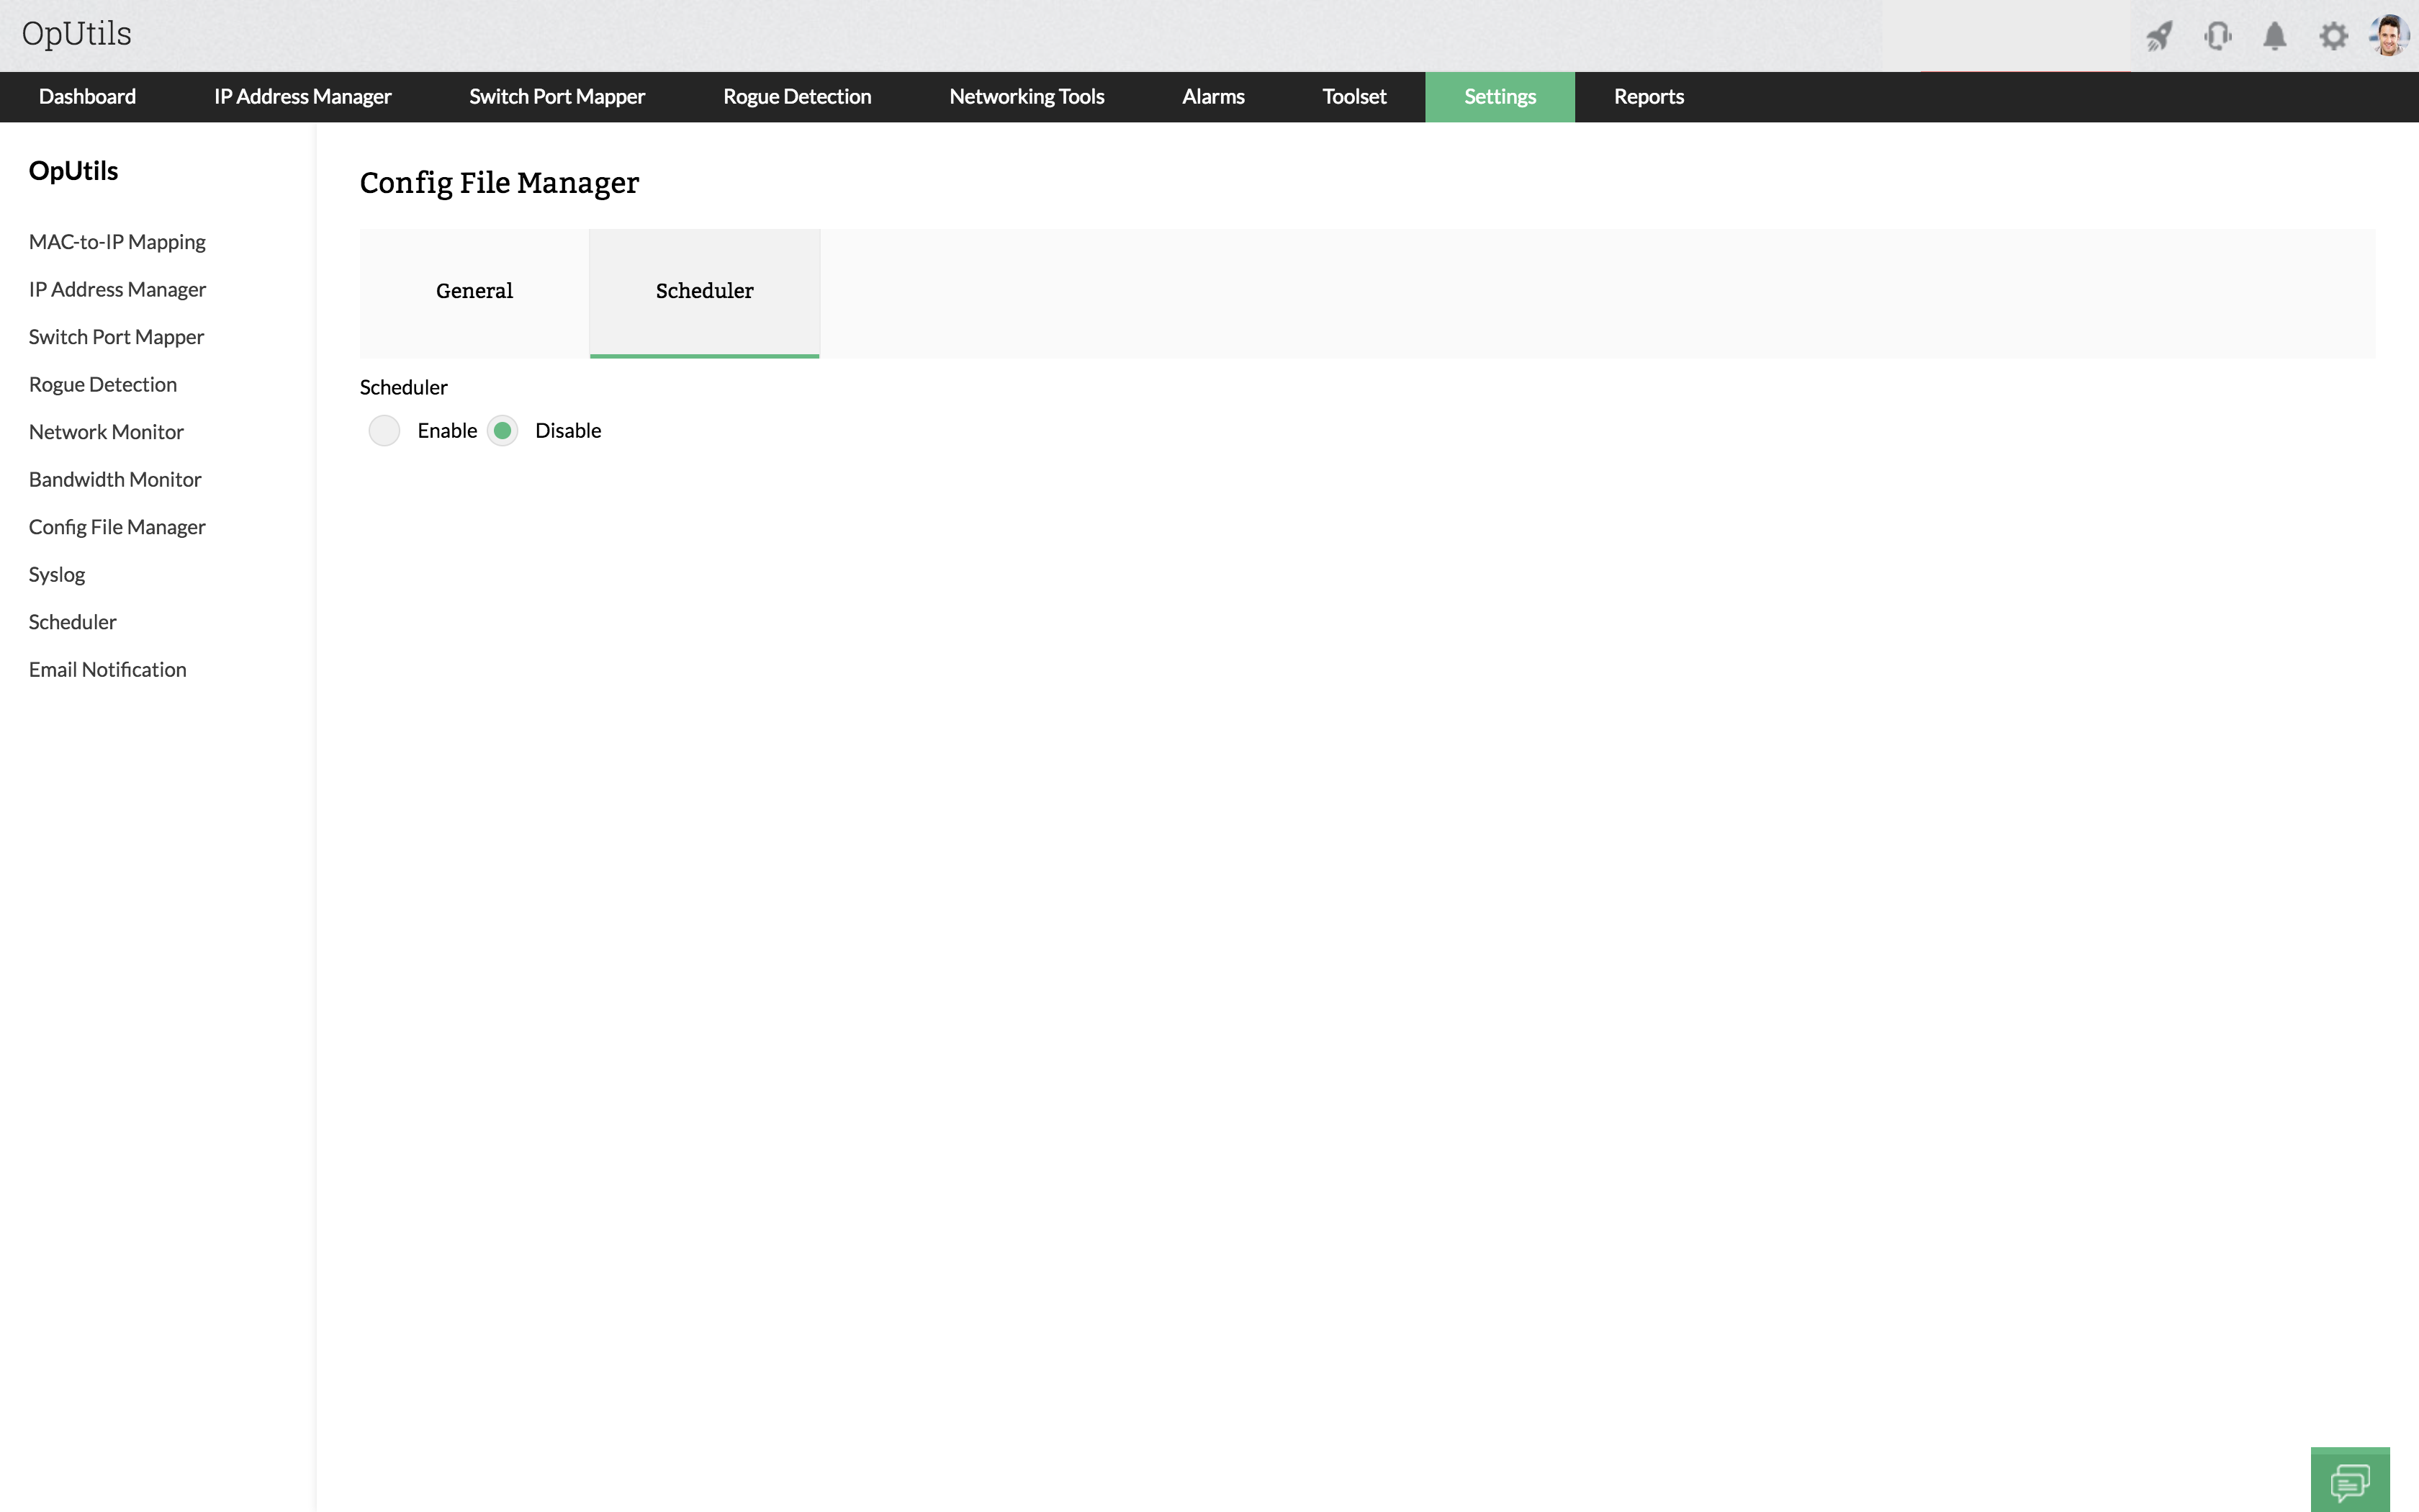Open the Dashboard menu item
Viewport: 2419px width, 1512px height.
[x=87, y=97]
